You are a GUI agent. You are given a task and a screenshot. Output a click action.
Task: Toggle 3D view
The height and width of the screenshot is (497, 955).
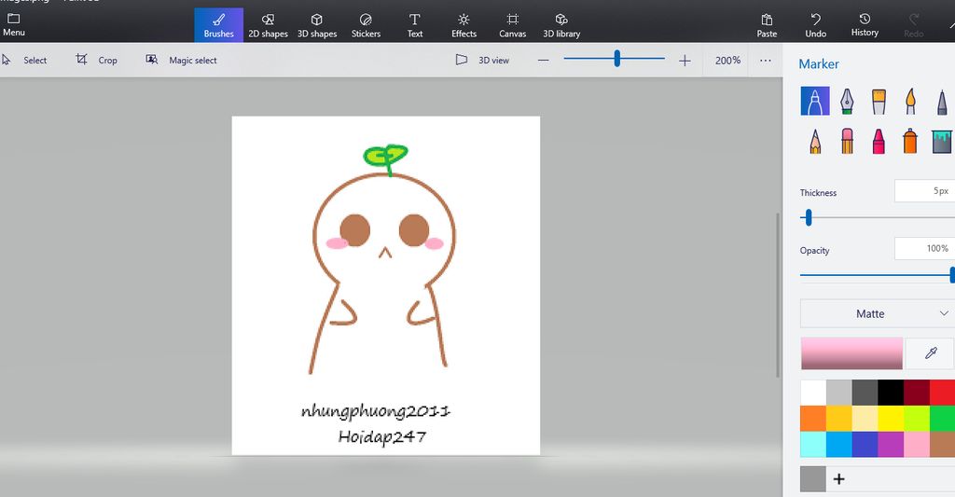pyautogui.click(x=482, y=60)
